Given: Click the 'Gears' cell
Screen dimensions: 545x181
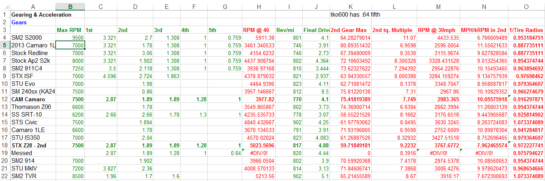Looking at the screenshot, I should 33,23.
